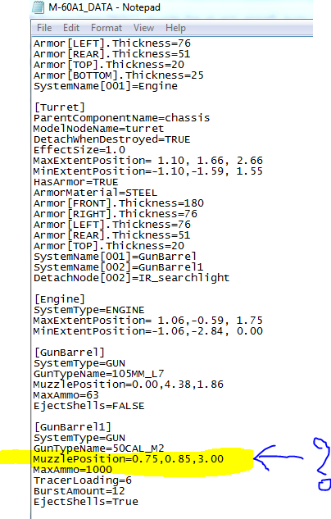Click the [Turret] section header line
The width and height of the screenshot is (331, 519).
(60, 107)
